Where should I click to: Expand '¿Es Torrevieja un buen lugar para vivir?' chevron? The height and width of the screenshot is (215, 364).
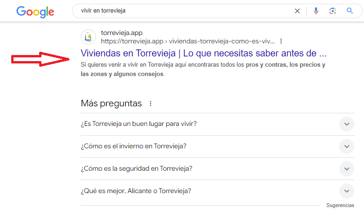pos(347,124)
